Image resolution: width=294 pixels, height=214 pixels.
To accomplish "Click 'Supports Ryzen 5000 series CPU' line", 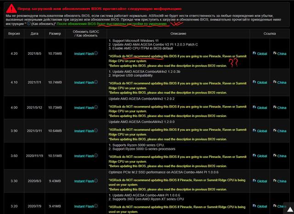I will [x=136, y=145].
